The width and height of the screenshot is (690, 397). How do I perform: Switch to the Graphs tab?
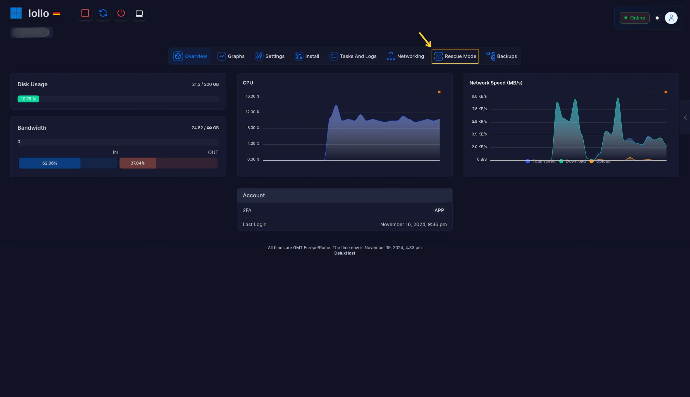pos(231,56)
